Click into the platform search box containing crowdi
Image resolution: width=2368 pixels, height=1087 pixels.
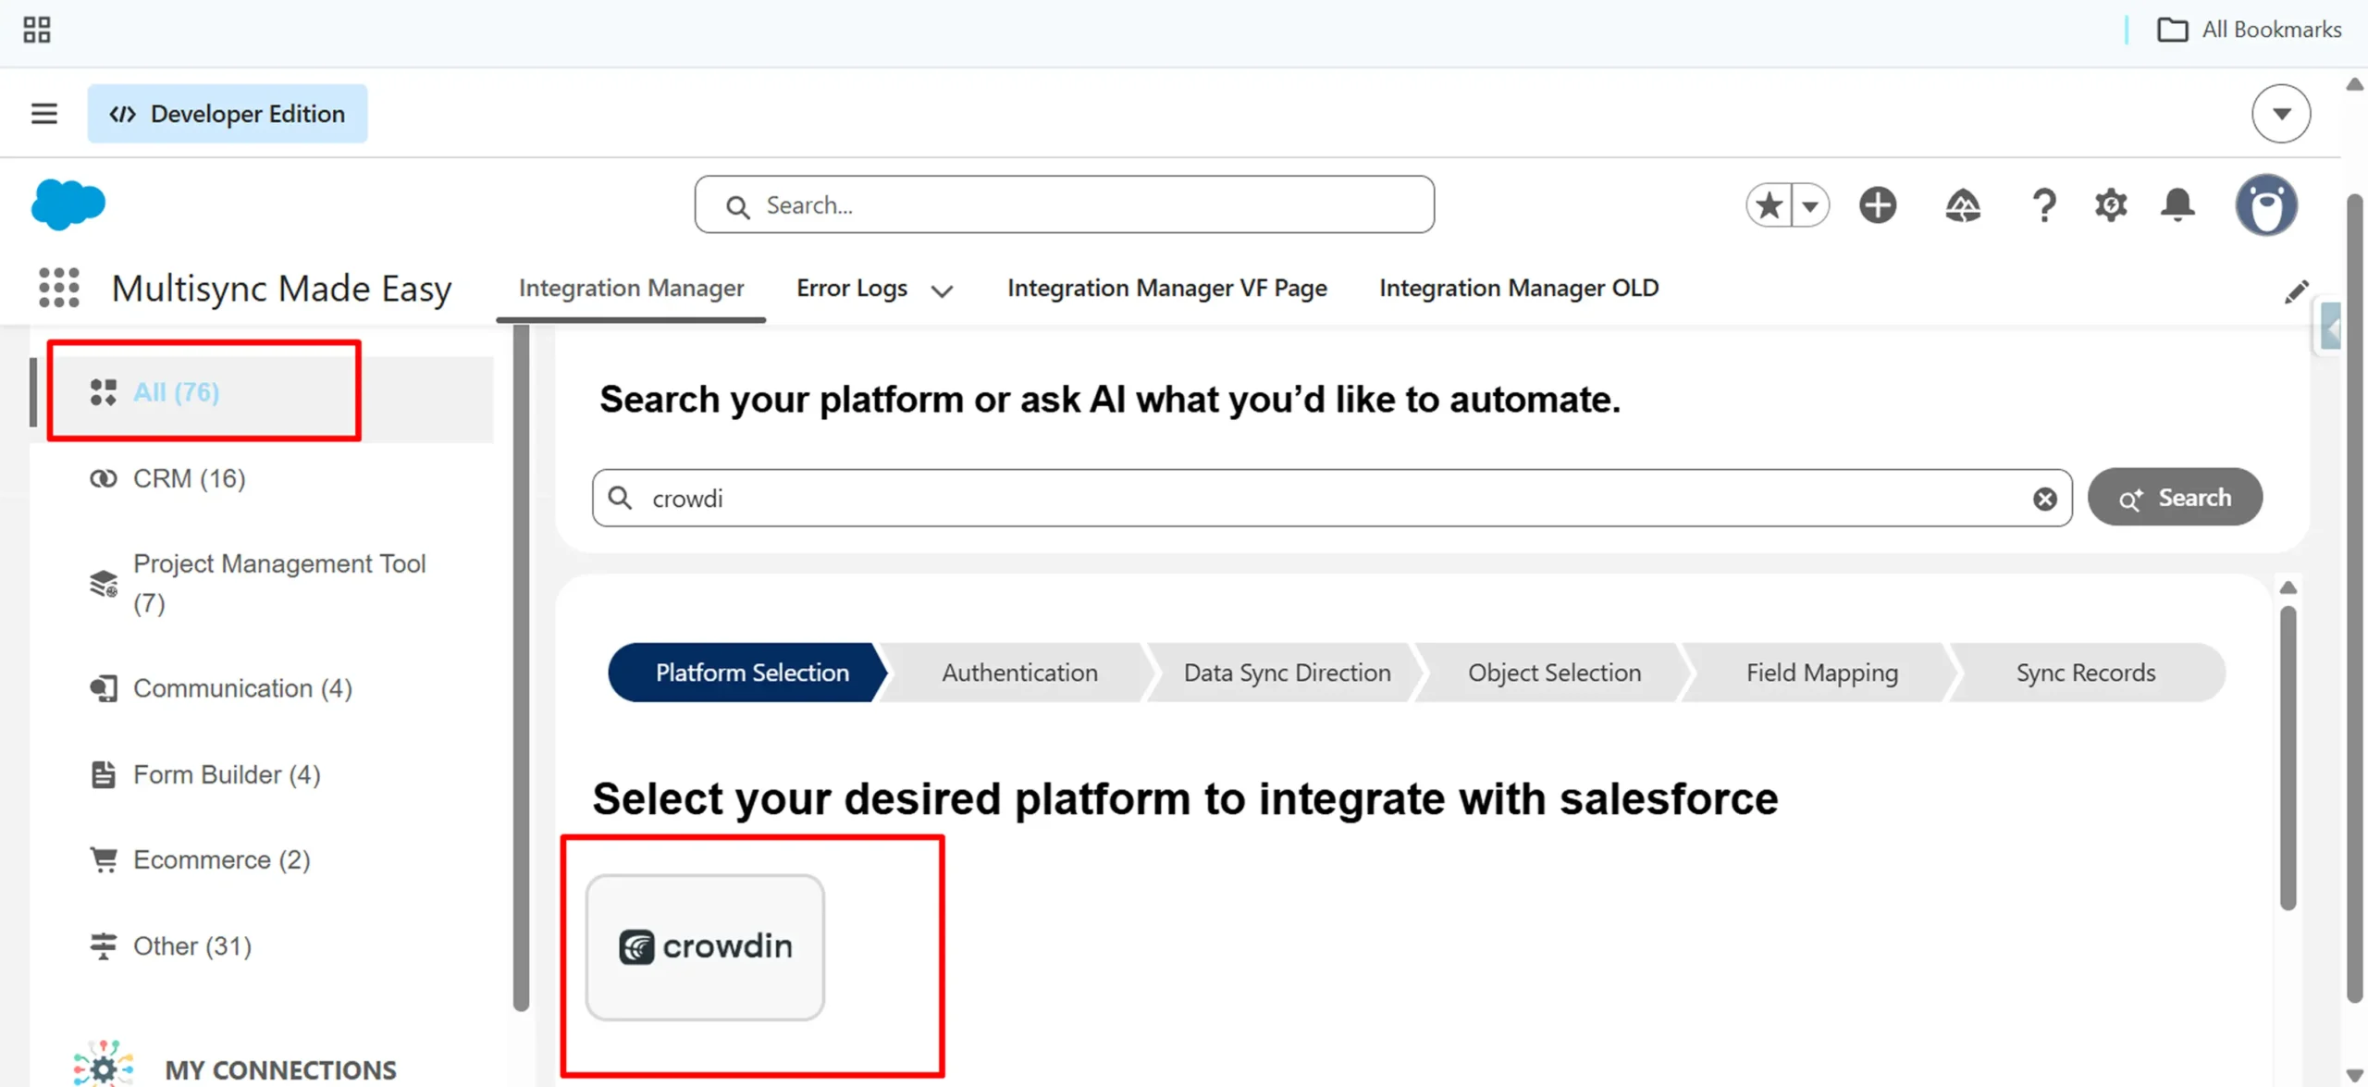coord(1332,498)
